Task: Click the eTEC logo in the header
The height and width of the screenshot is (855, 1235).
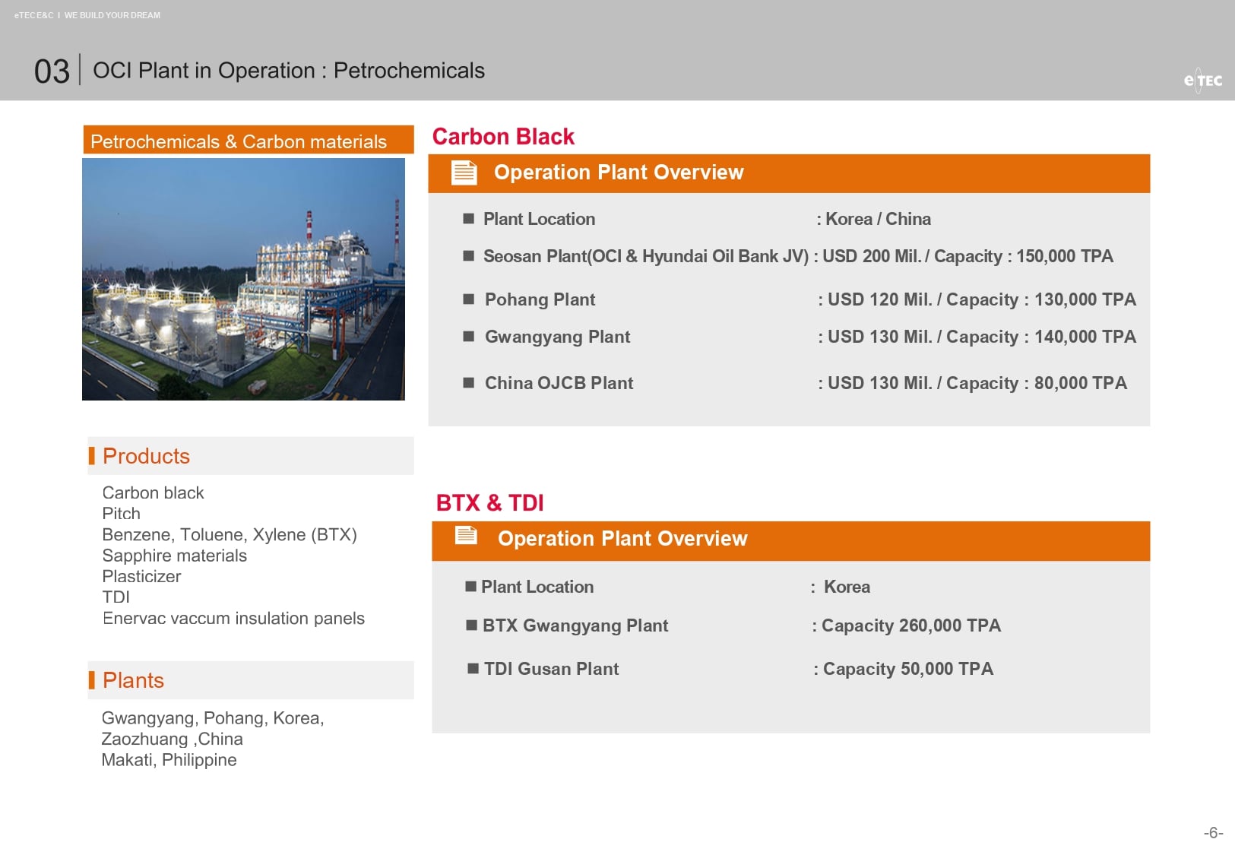Action: click(1202, 80)
